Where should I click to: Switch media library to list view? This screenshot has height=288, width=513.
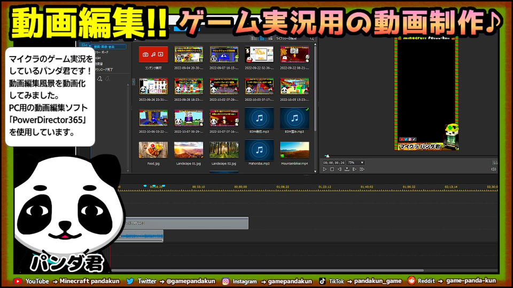coord(253,38)
